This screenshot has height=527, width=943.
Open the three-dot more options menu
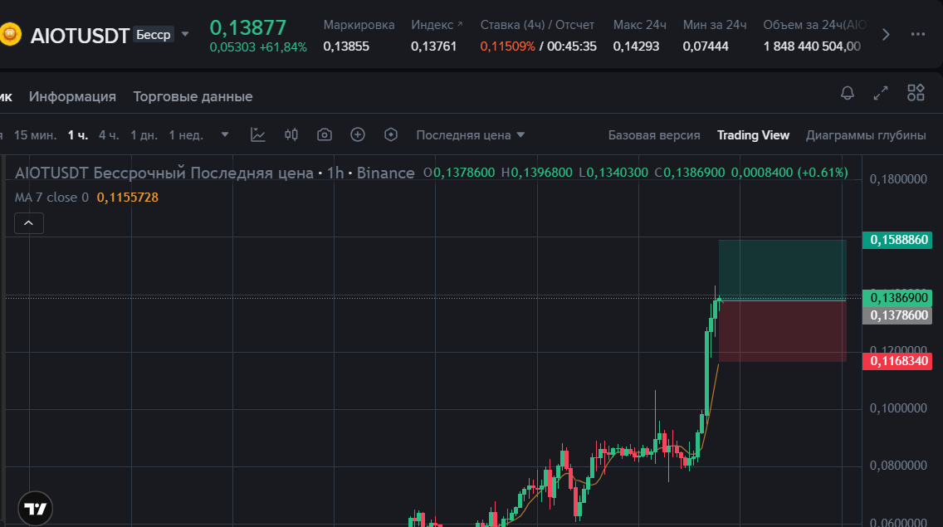click(918, 34)
